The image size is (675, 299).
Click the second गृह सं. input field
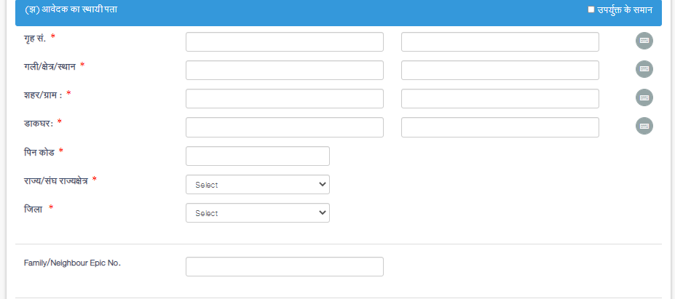(500, 41)
